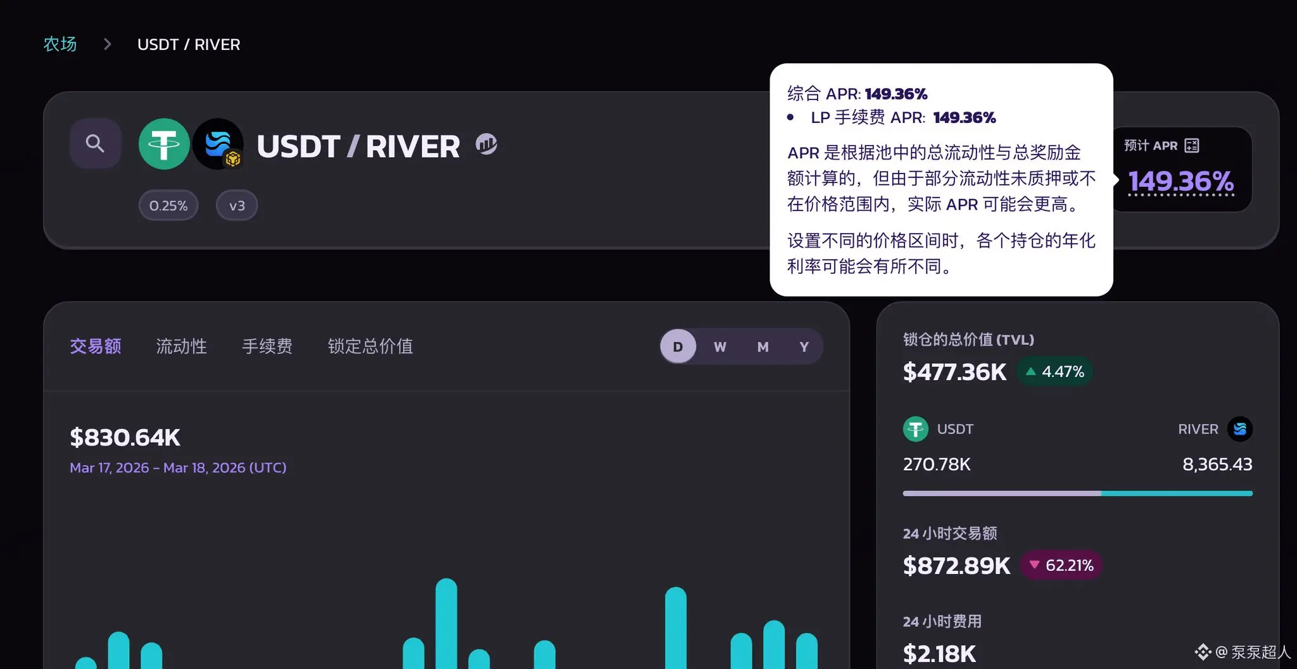Select the D daily chart period
The width and height of the screenshot is (1297, 669).
pos(678,347)
